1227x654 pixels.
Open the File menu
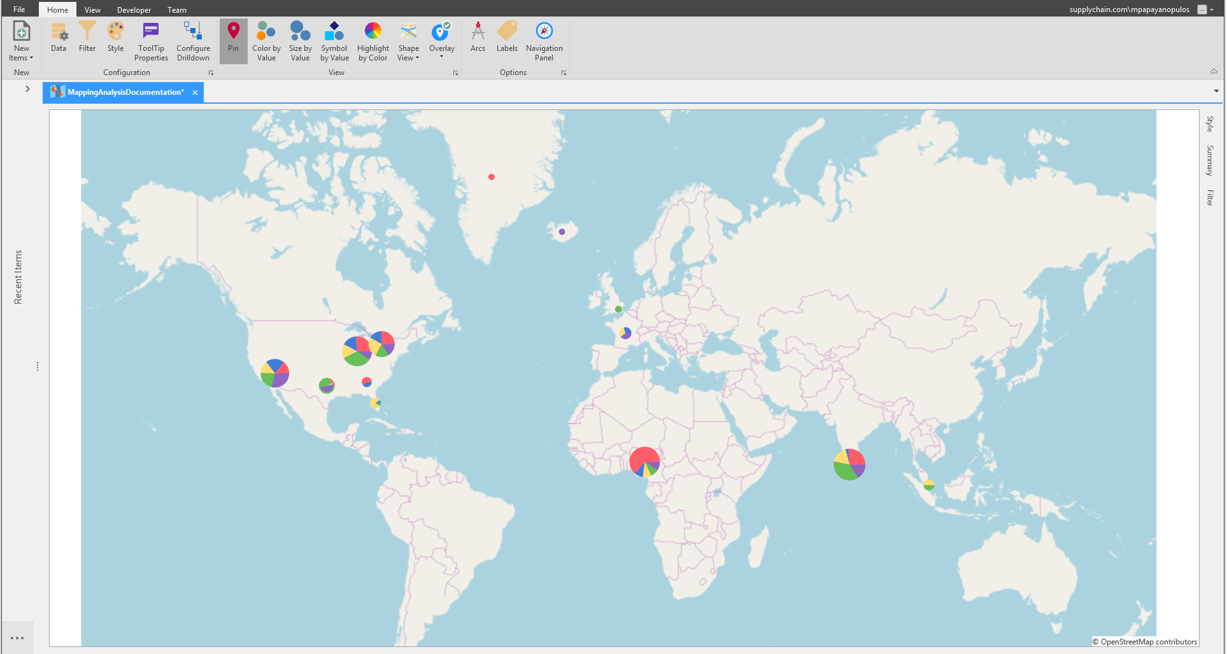click(x=19, y=10)
